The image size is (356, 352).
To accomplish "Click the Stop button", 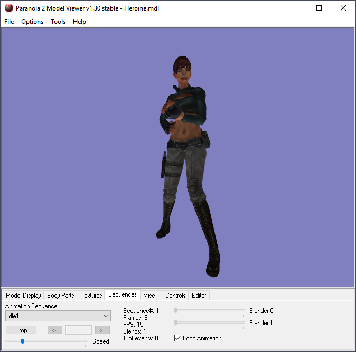I will click(x=21, y=330).
